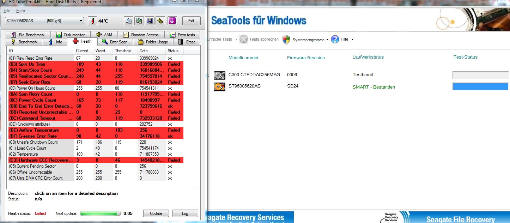The height and width of the screenshot is (223, 510).
Task: Click the Next update progress bar
Action: click(101, 213)
